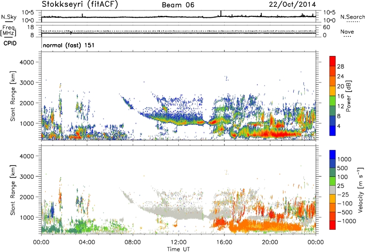Click the '60' tick on Nave axis
Viewport: 365px width, 252px height.
(326, 27)
